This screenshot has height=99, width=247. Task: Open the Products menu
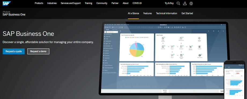pos(39,3)
